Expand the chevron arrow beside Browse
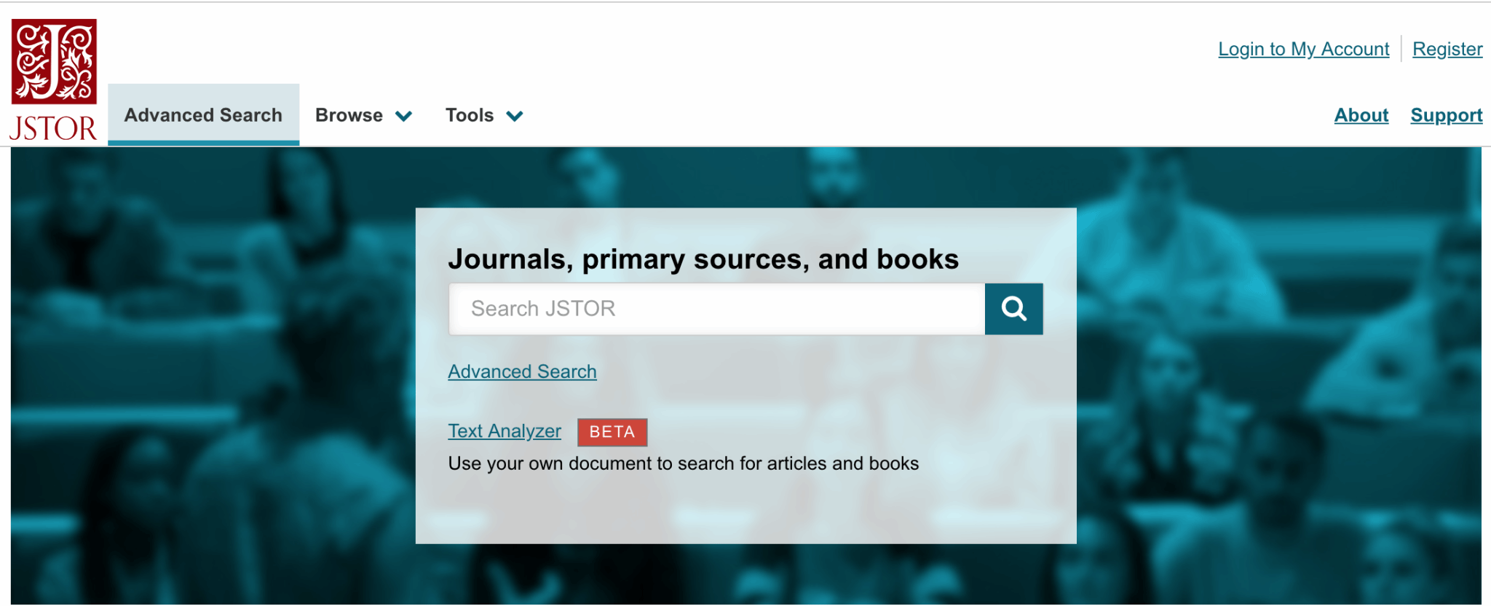1491x606 pixels. (x=404, y=117)
